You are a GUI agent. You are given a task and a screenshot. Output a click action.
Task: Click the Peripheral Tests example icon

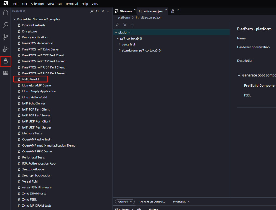[x=19, y=158]
